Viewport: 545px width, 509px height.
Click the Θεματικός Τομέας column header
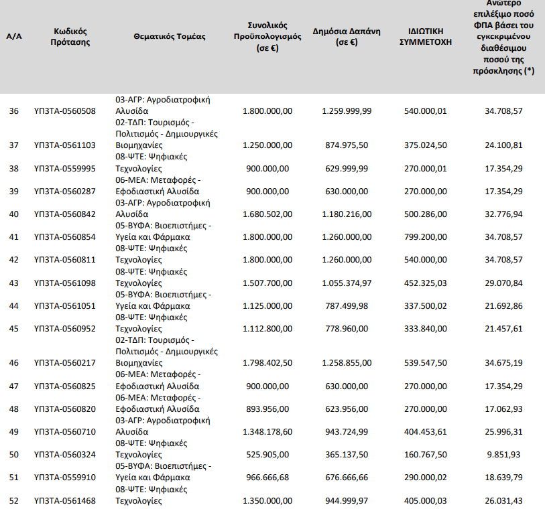click(x=170, y=36)
